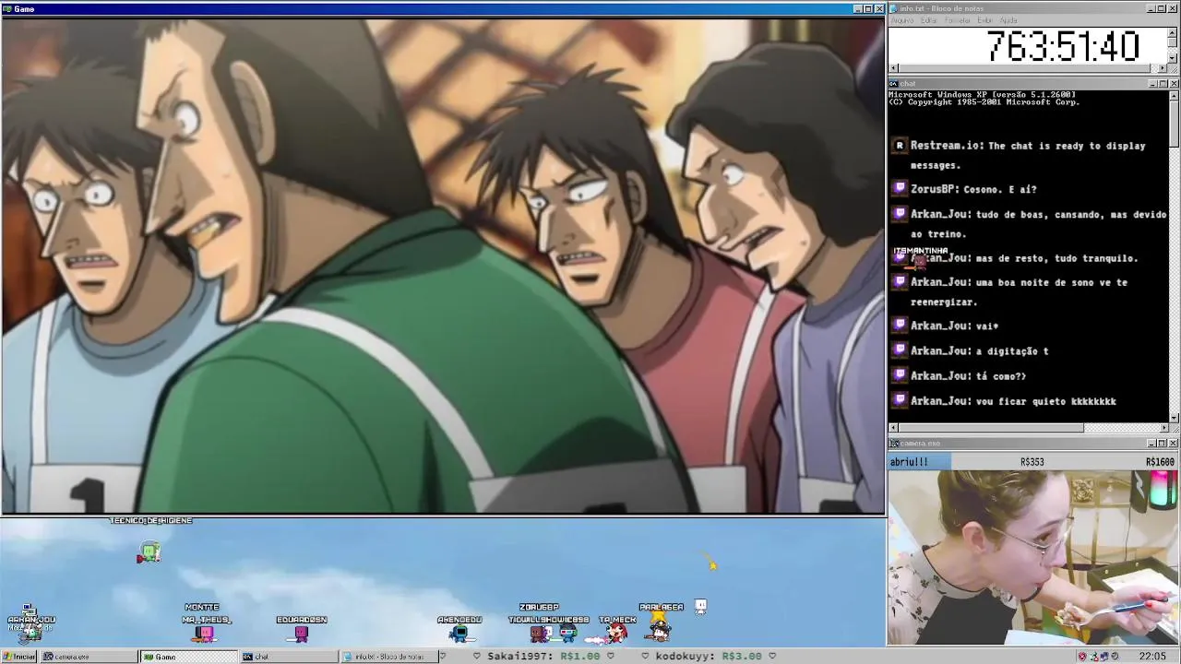The height and width of the screenshot is (664, 1181).
Task: Click Twitch icon beside 'vai*' message
Action: click(x=900, y=326)
